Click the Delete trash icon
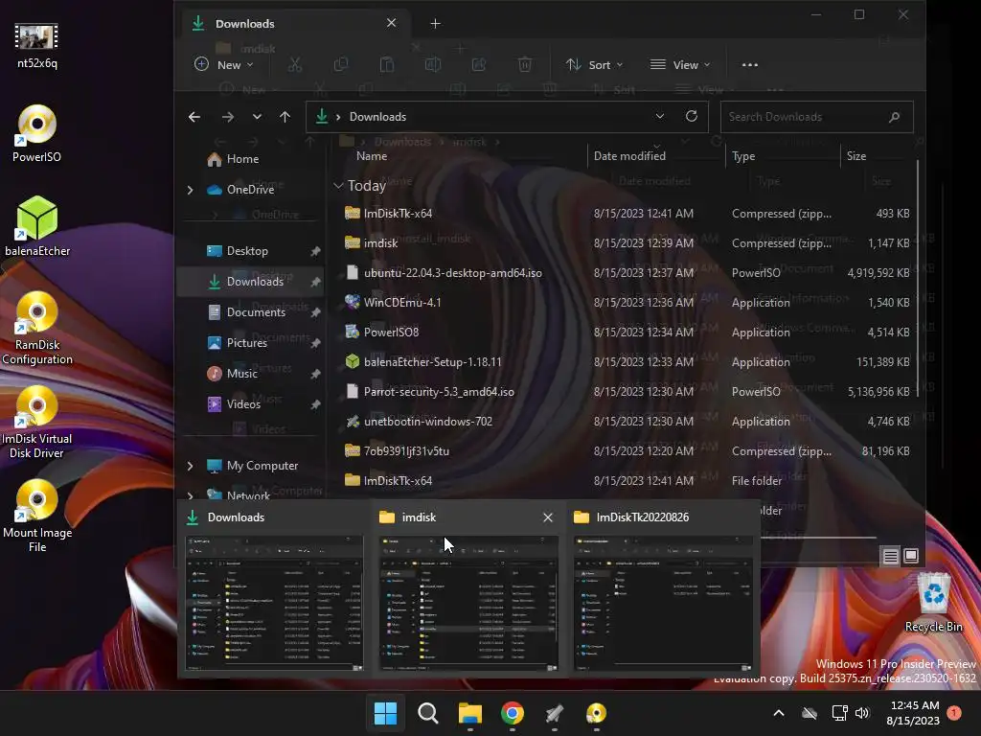This screenshot has height=736, width=981. coord(525,64)
